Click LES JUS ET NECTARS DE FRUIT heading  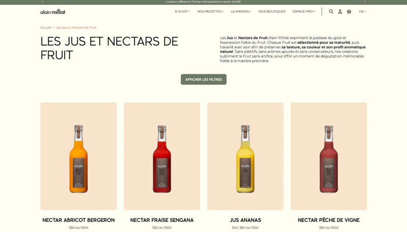click(109, 48)
